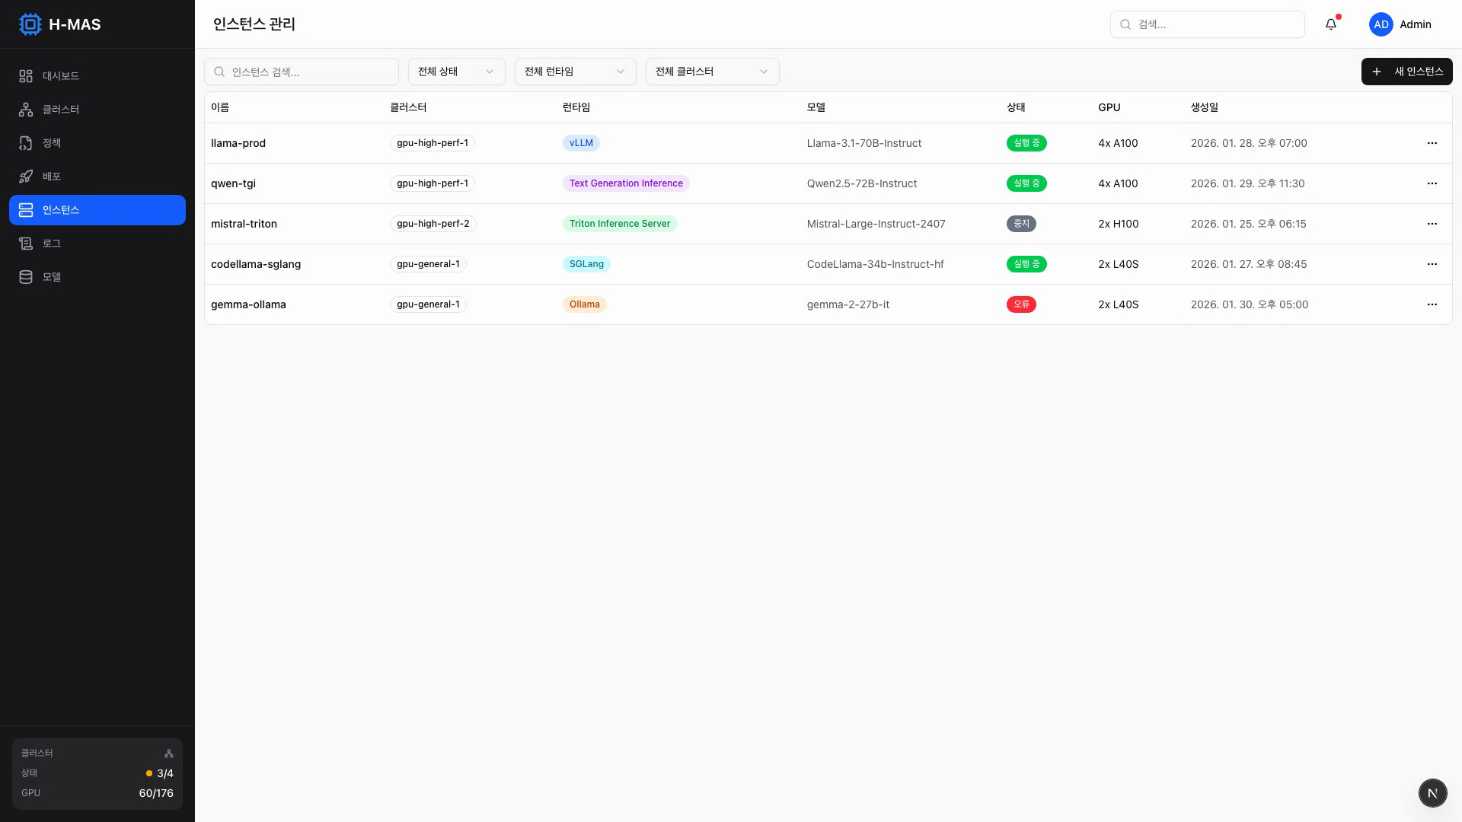The height and width of the screenshot is (822, 1462).
Task: Go to 대시보드 in the sidebar
Action: [61, 76]
